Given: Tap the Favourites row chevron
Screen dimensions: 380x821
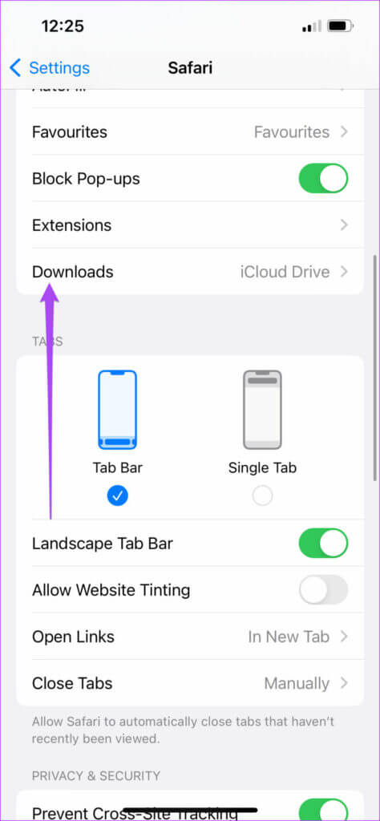Looking at the screenshot, I should point(344,132).
